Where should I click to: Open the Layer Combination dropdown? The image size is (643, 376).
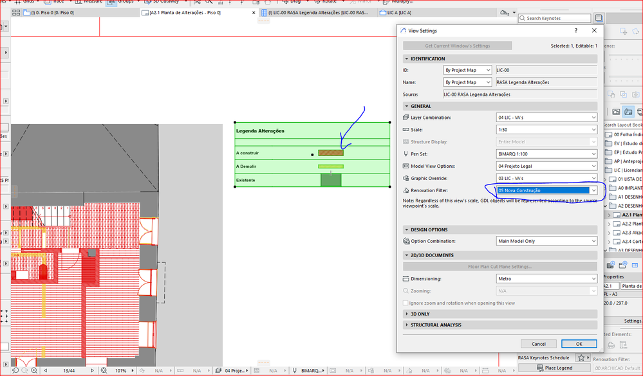point(546,117)
